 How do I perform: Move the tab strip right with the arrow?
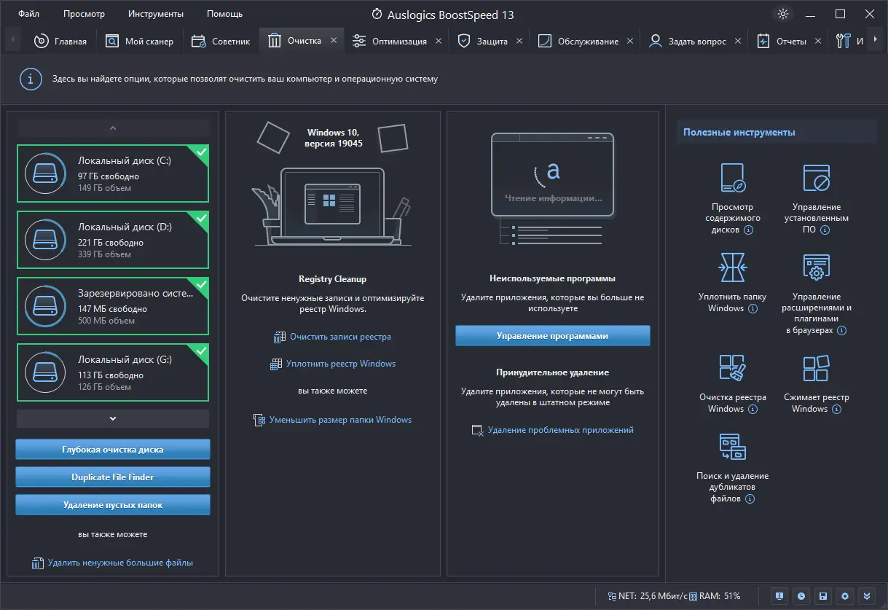click(x=875, y=41)
